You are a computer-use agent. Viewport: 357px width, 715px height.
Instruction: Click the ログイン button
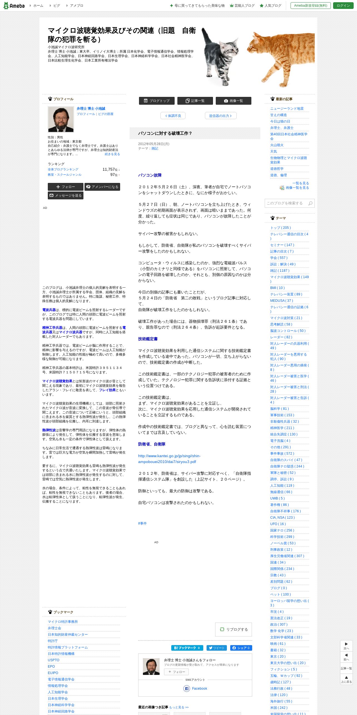click(x=343, y=6)
